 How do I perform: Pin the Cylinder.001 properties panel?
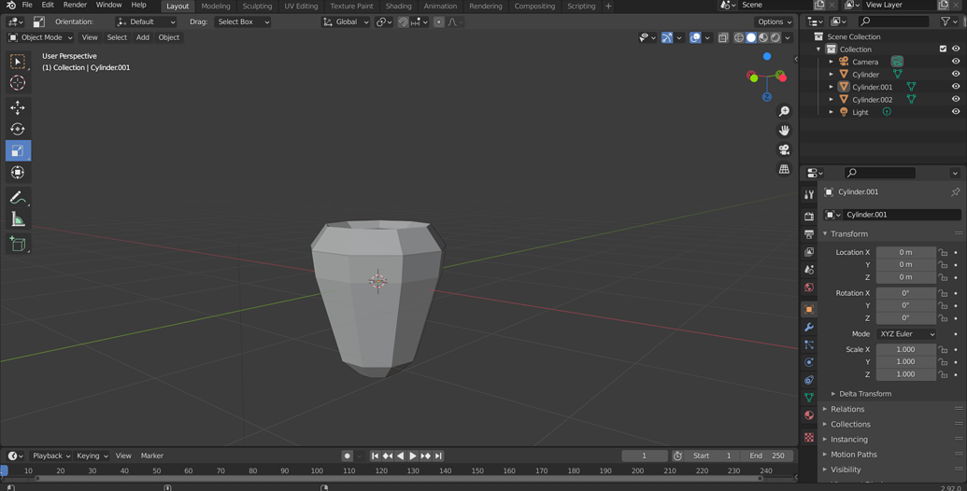tap(955, 192)
